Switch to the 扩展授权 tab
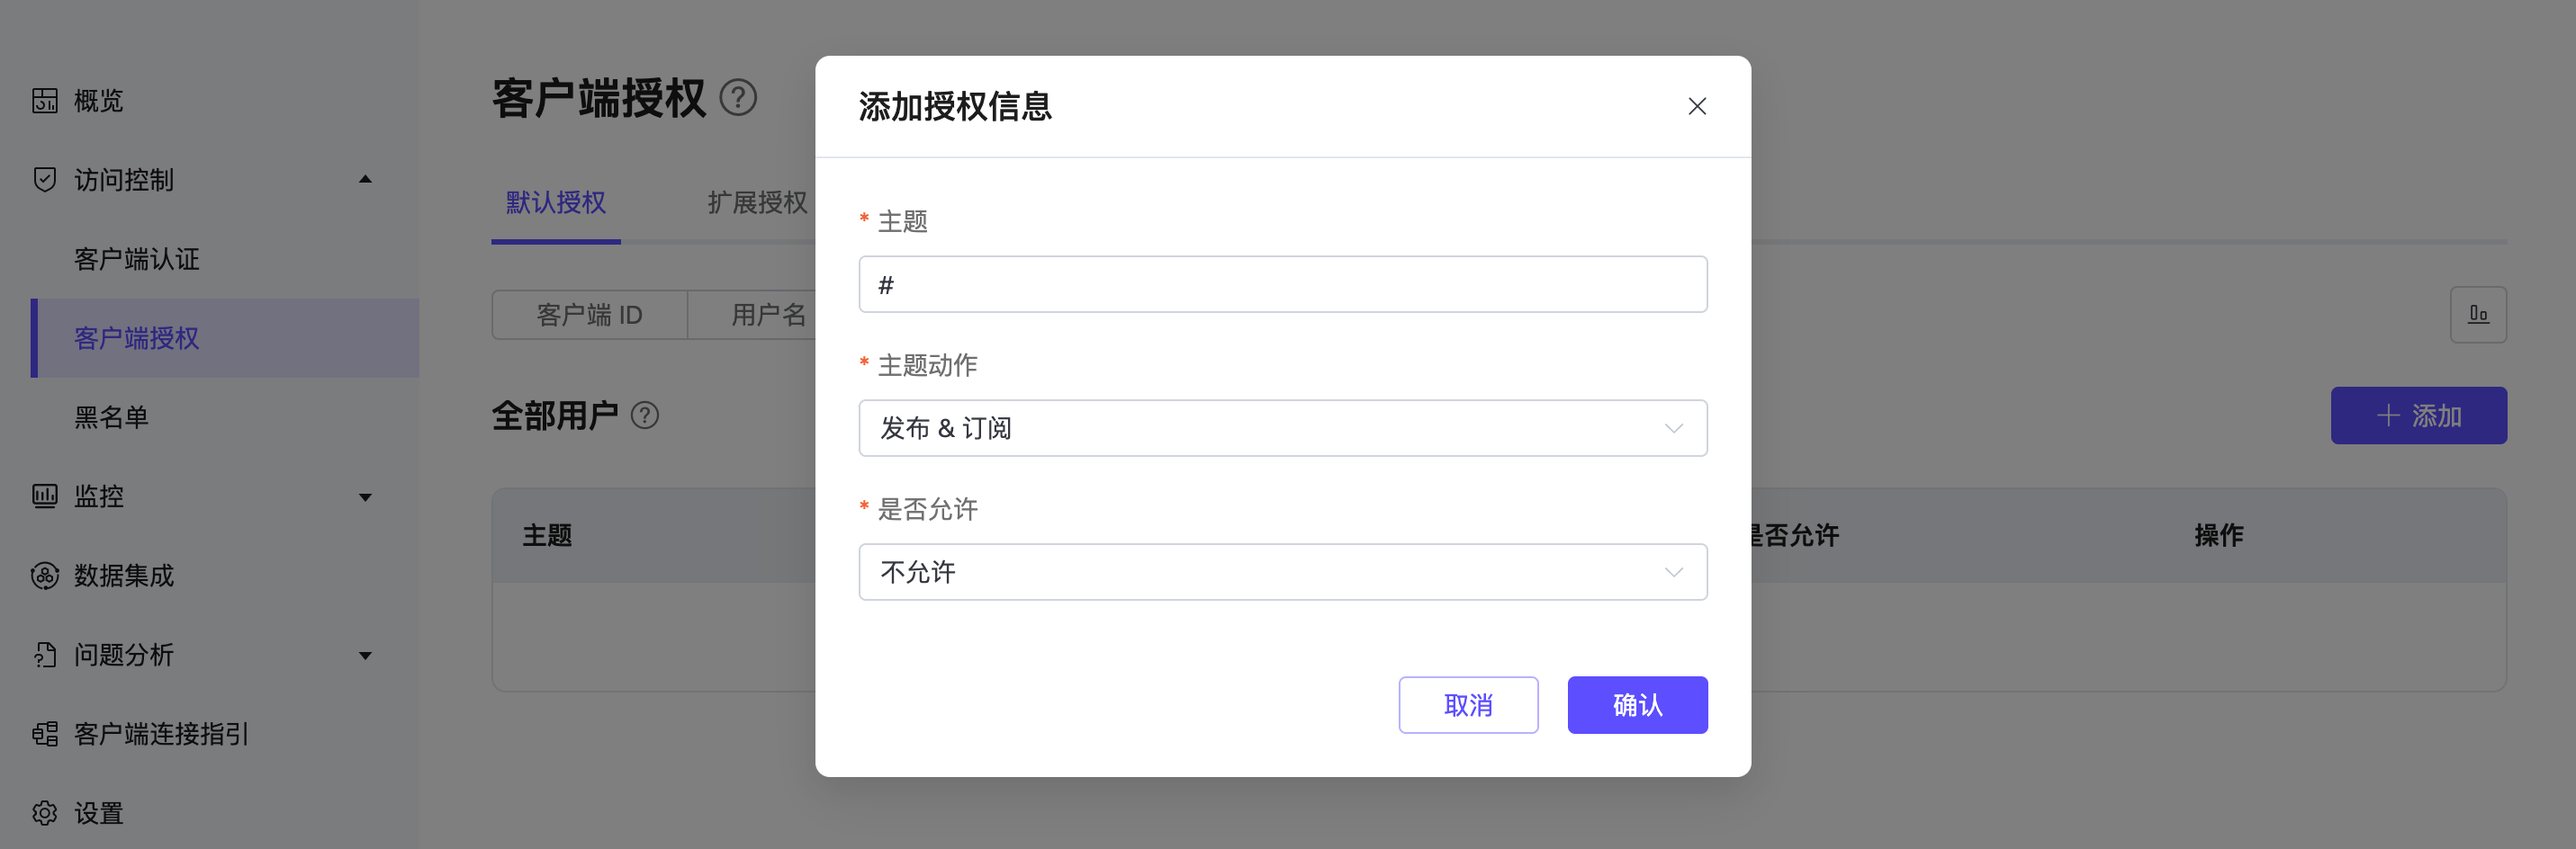This screenshot has height=849, width=2576. 757,202
